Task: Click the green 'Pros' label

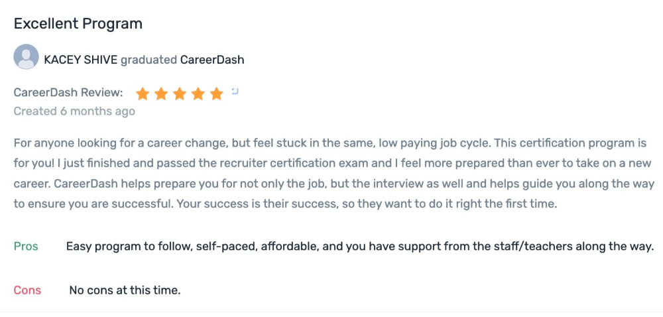Action: [x=26, y=247]
